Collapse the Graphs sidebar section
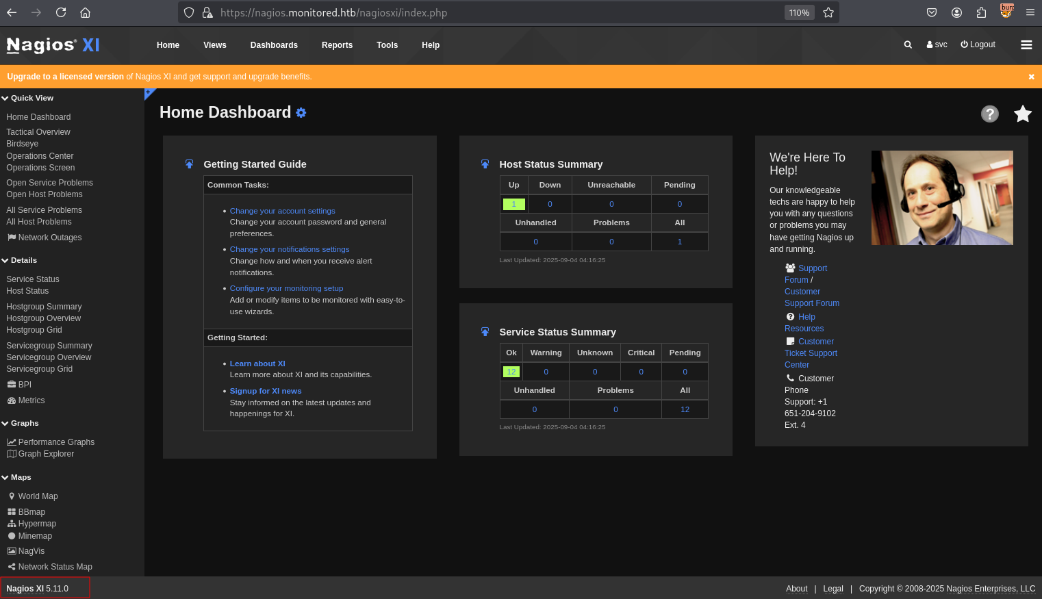Viewport: 1042px width, 599px height. 20,423
